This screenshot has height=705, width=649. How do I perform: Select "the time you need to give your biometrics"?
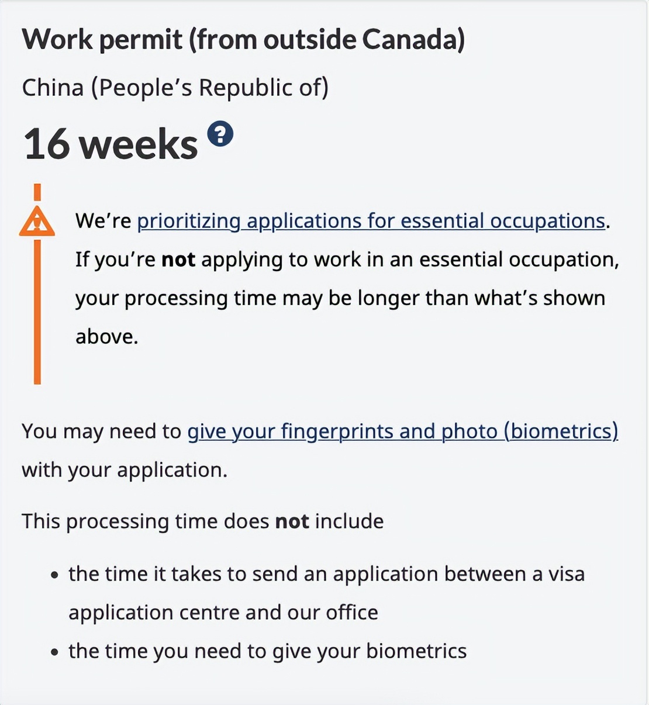[x=267, y=651]
